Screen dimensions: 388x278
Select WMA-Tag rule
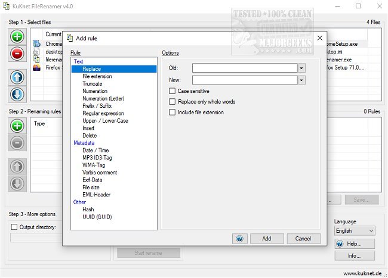[x=94, y=165]
